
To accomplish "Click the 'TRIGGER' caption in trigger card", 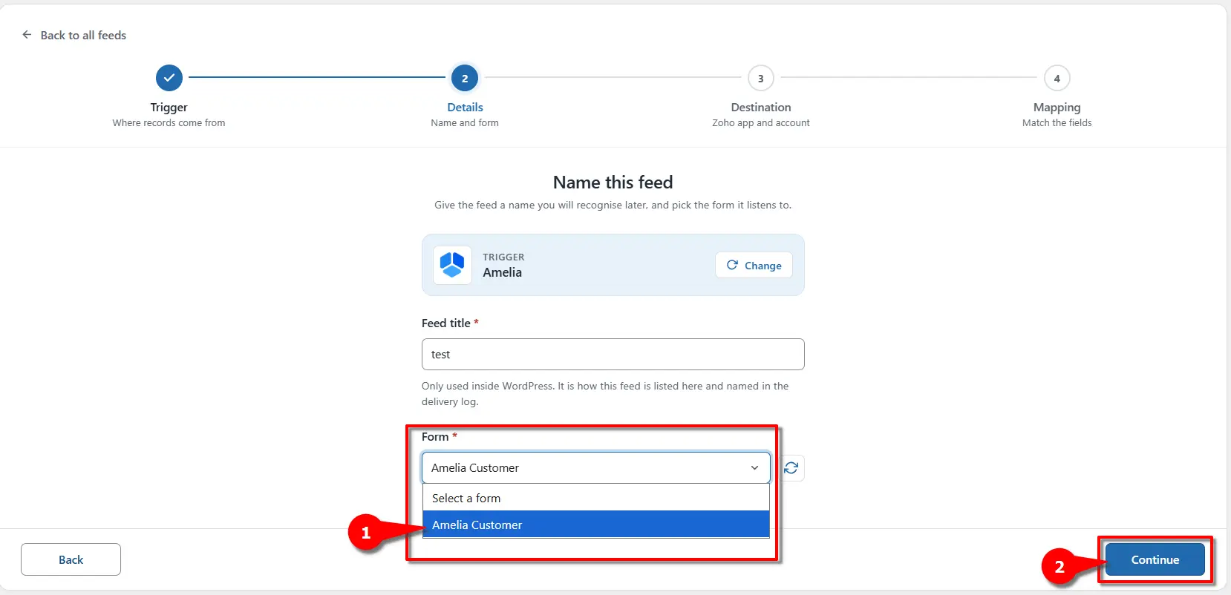I will 503,257.
